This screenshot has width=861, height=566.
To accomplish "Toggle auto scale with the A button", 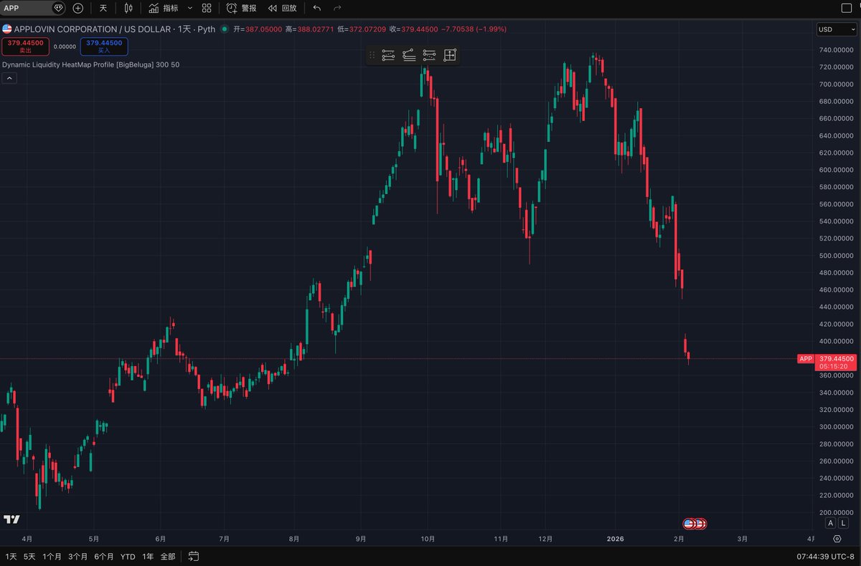I will click(832, 523).
